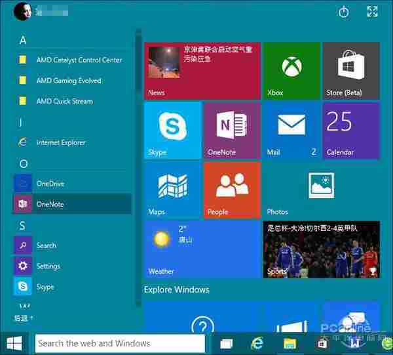Click the Windows Start button

[14, 343]
